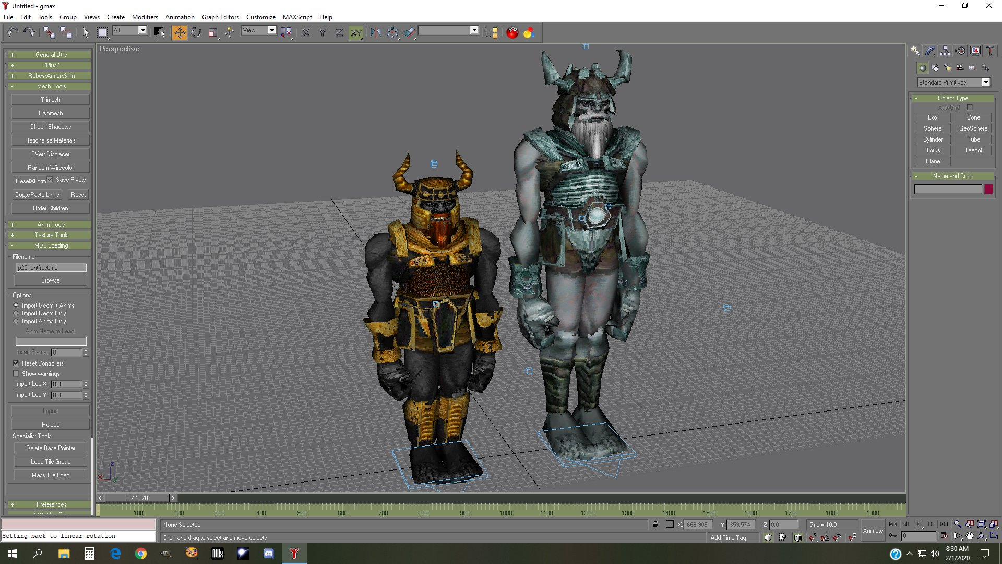Activate the Select and Link tool
Screen dimensions: 1002x564
49,32
